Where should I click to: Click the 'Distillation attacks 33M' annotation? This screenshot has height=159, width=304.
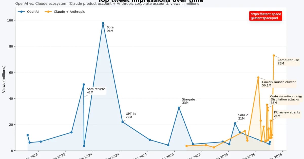coord(285,101)
